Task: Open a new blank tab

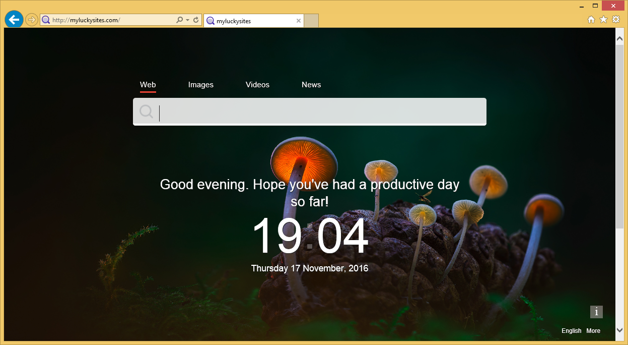Action: point(311,21)
